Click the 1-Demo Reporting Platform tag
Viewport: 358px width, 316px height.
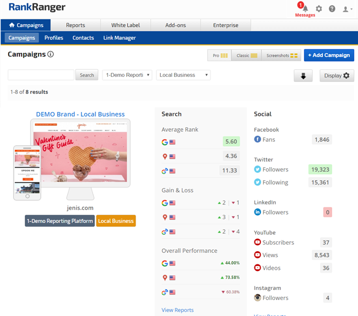tap(60, 221)
